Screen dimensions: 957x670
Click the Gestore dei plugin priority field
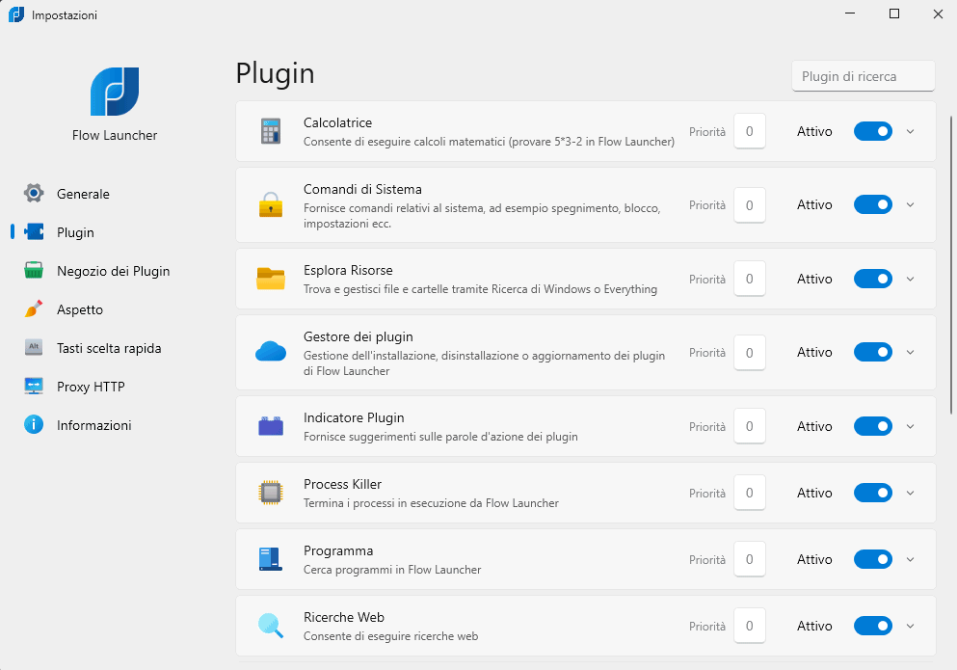pyautogui.click(x=750, y=353)
